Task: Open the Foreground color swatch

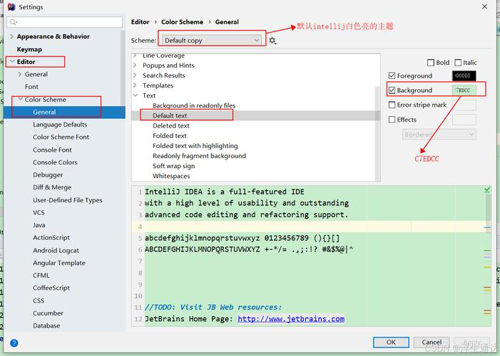Action: tap(464, 75)
